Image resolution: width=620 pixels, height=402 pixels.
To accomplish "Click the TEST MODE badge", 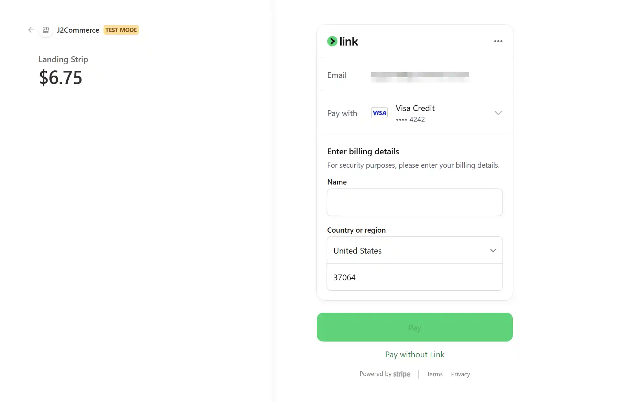I will click(x=121, y=30).
